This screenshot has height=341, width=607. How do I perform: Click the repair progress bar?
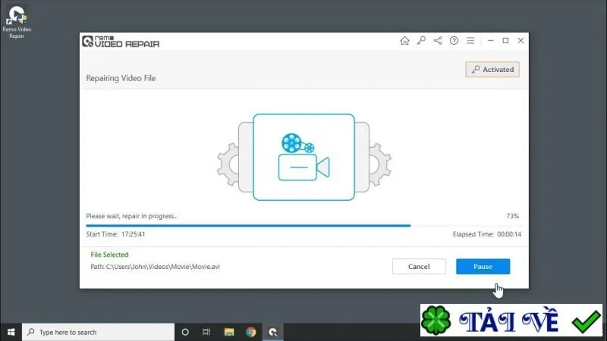303,225
